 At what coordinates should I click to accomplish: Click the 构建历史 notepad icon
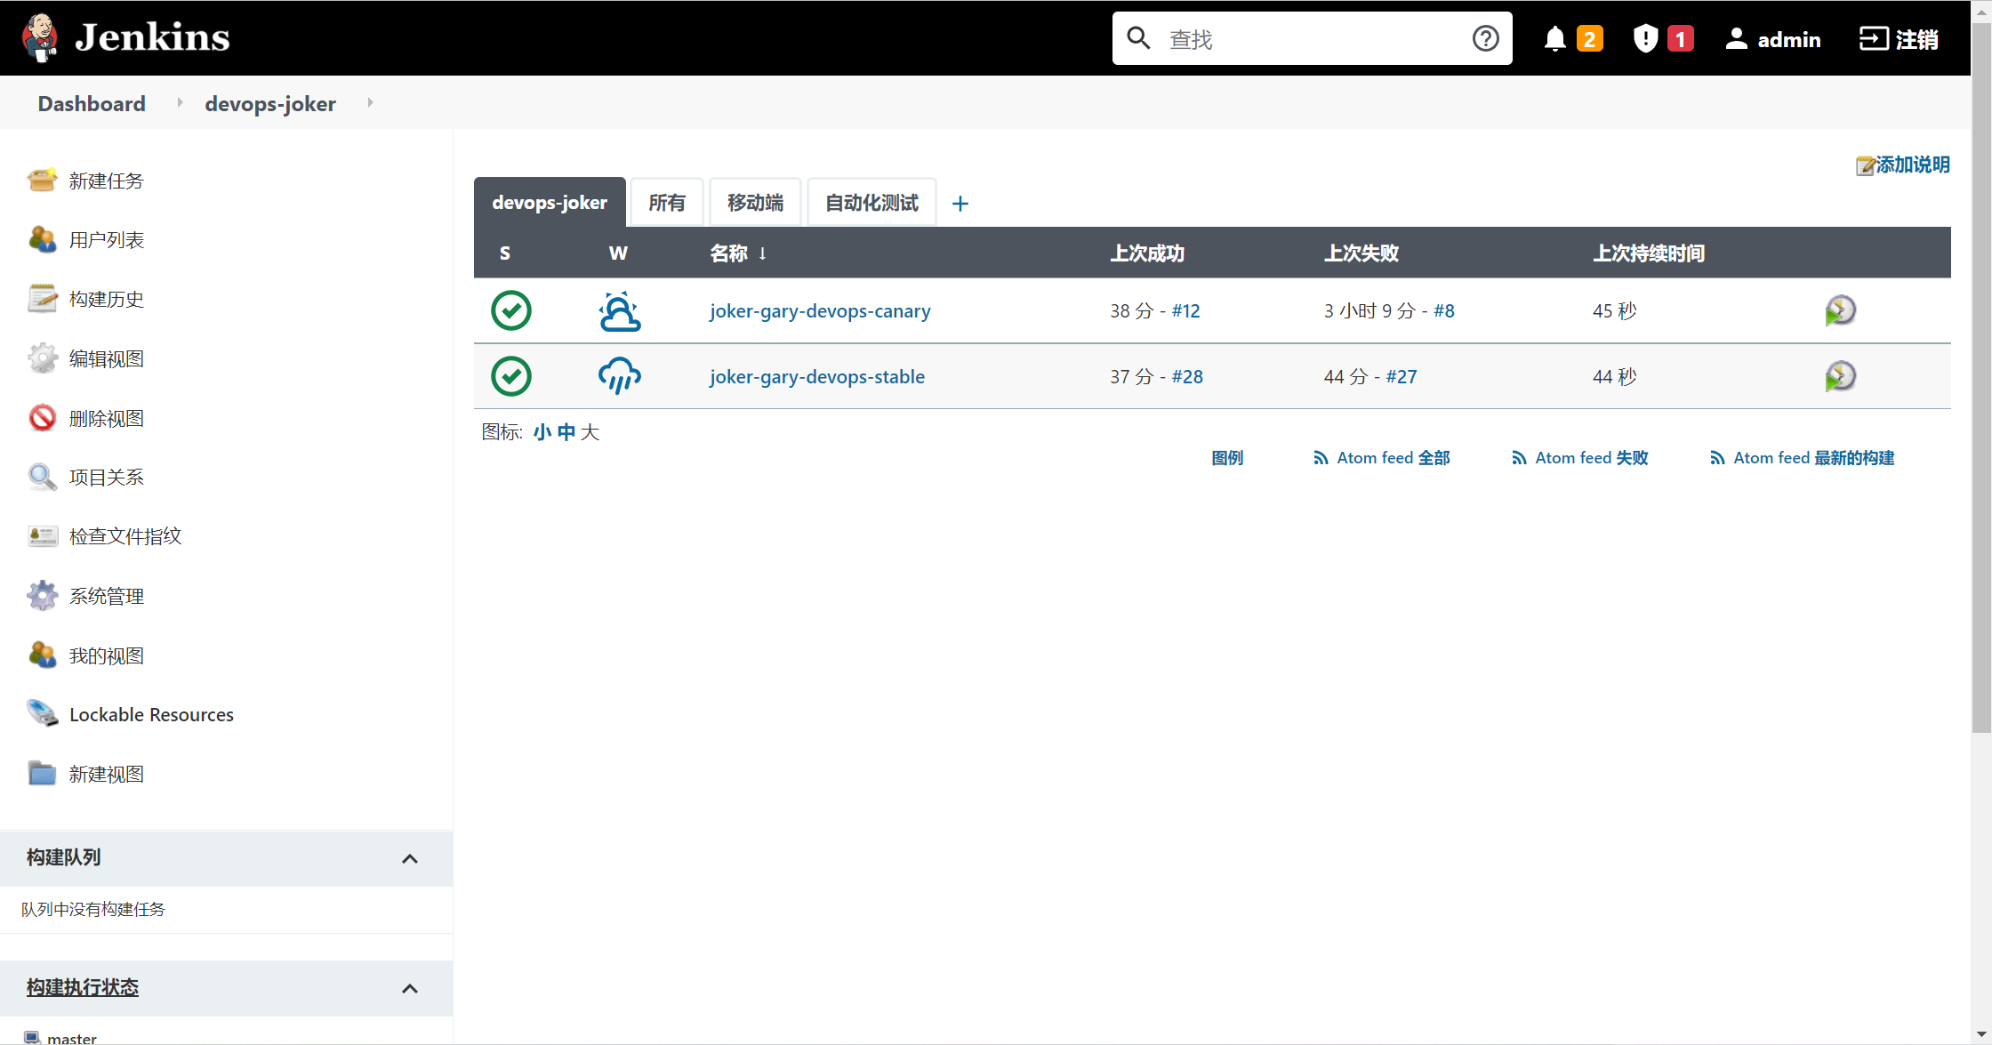pos(42,299)
